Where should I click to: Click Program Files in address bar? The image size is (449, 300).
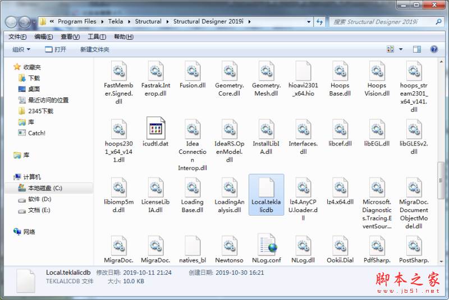[x=77, y=21]
